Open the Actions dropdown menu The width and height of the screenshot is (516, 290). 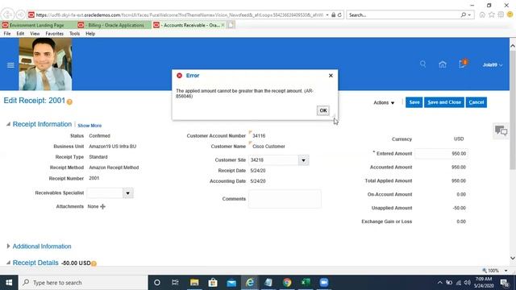click(x=384, y=102)
